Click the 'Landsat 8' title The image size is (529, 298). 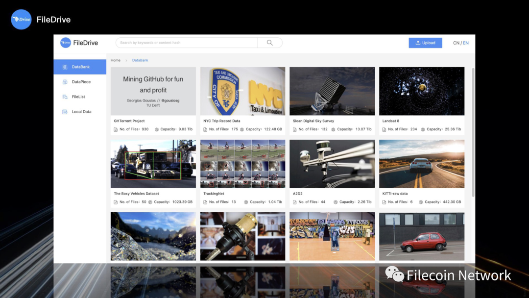391,121
